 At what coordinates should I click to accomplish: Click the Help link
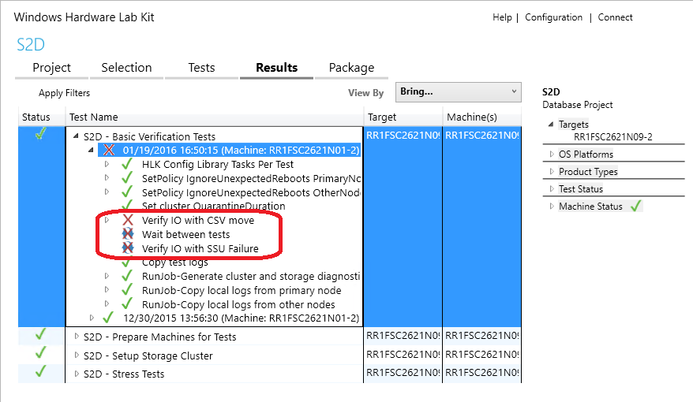pyautogui.click(x=502, y=17)
